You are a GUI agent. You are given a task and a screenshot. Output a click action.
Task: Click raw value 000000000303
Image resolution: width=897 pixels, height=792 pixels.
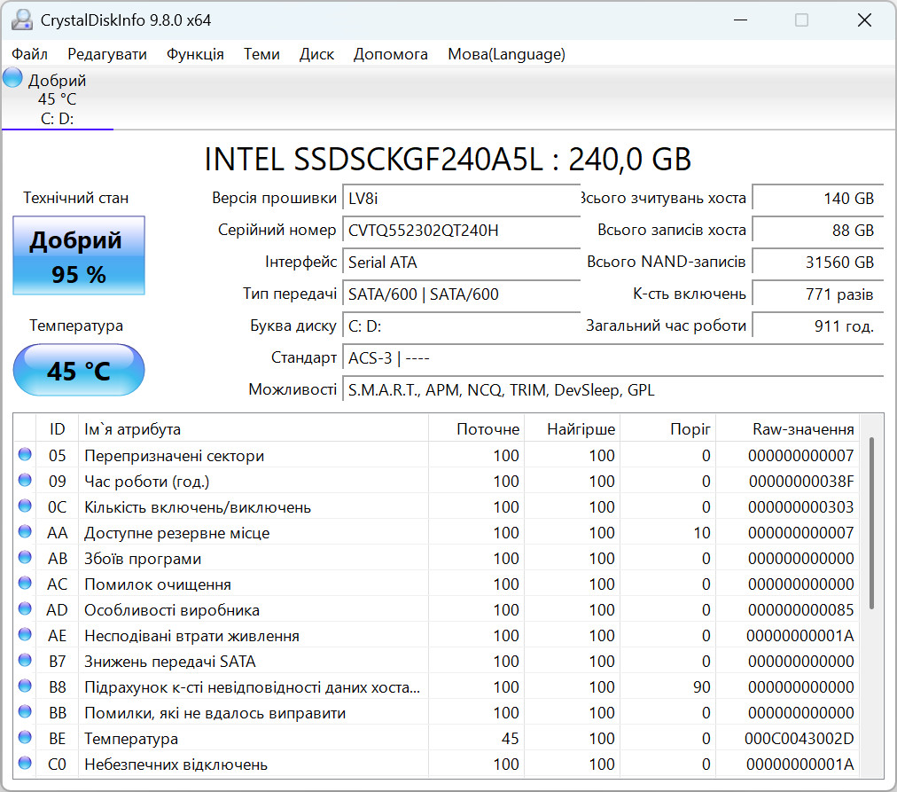[x=801, y=507]
